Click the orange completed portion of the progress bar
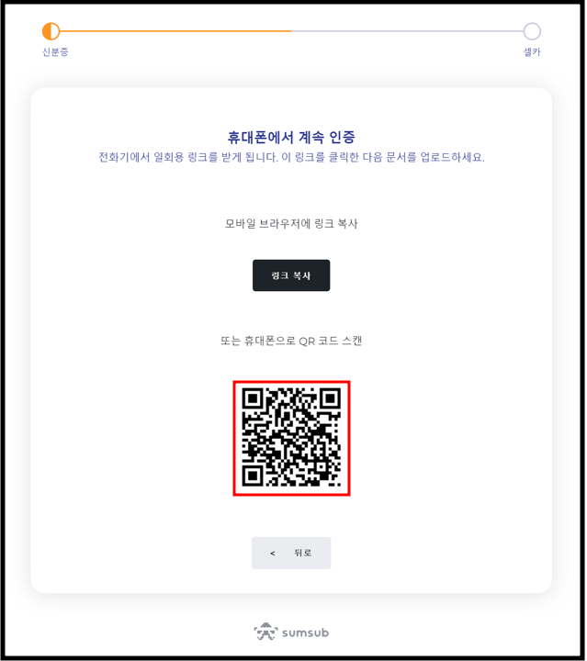This screenshot has height=661, width=587. 175,31
